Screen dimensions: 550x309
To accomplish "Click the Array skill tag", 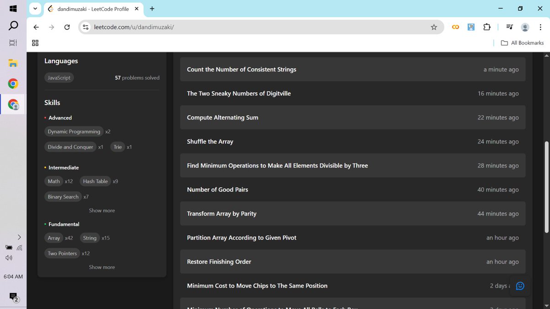I will 54,238.
